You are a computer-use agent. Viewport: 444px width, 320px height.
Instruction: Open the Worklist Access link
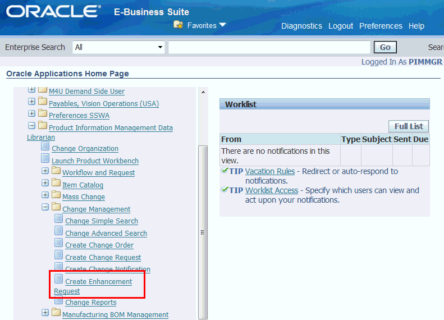pos(272,190)
